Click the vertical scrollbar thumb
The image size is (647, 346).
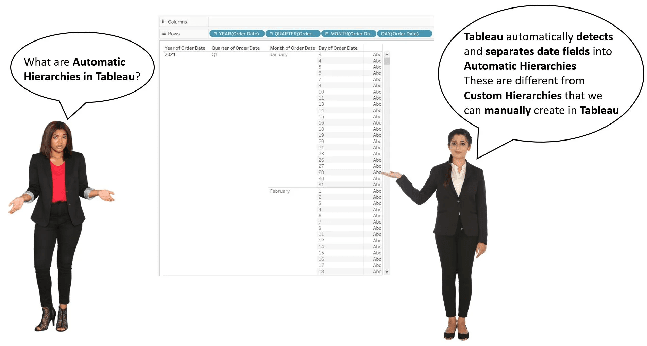tap(387, 61)
